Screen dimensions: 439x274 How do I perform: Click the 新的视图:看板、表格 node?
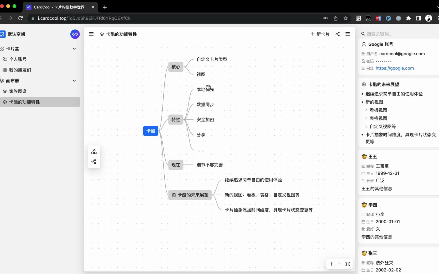pyautogui.click(x=262, y=195)
